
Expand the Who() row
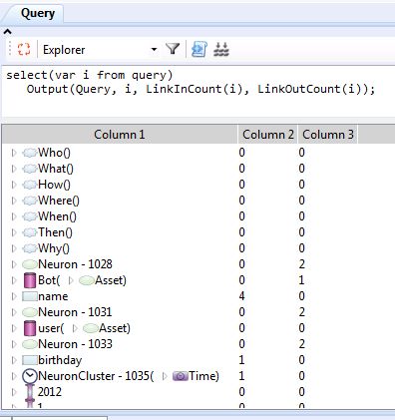tap(14, 153)
